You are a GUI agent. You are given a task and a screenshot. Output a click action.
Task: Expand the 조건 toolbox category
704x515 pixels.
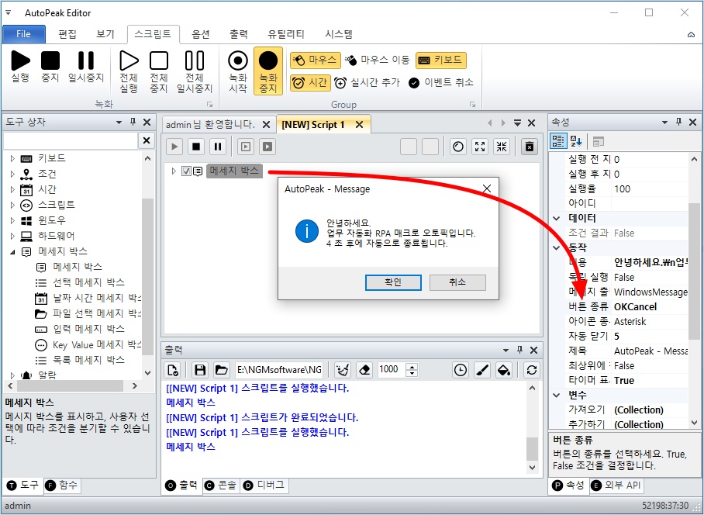pyautogui.click(x=12, y=174)
